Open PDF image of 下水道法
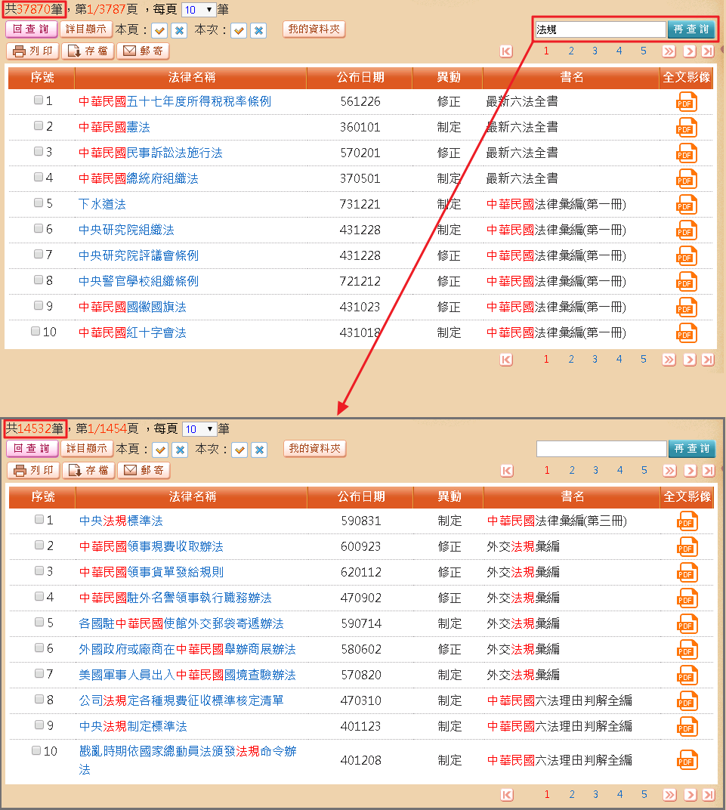This screenshot has height=810, width=726. pyautogui.click(x=686, y=205)
